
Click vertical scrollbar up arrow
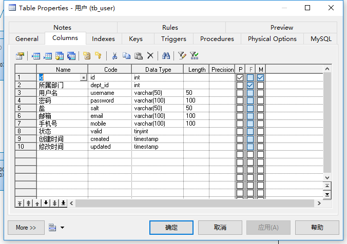click(x=327, y=69)
